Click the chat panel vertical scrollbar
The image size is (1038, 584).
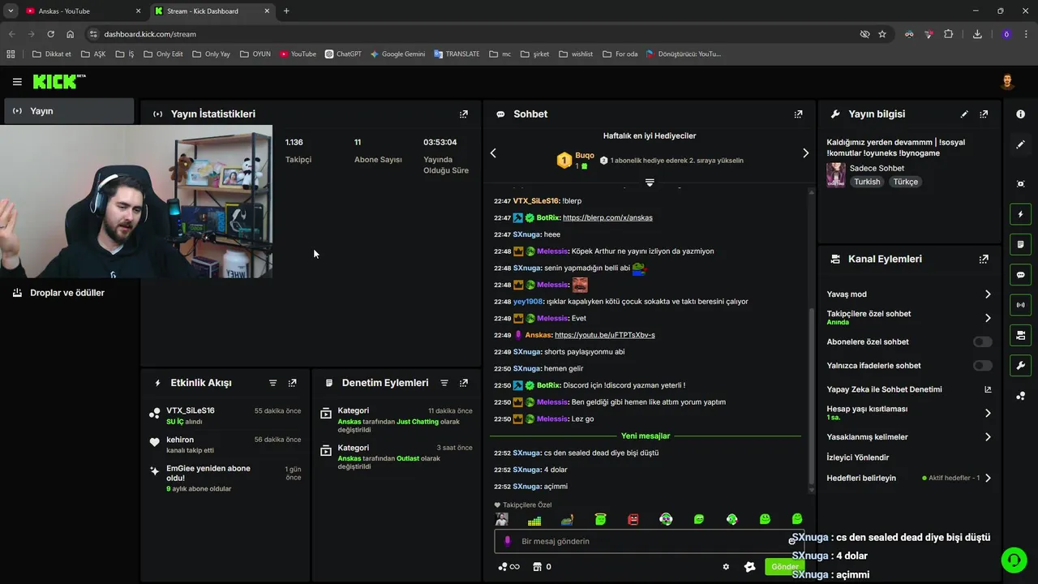(811, 397)
